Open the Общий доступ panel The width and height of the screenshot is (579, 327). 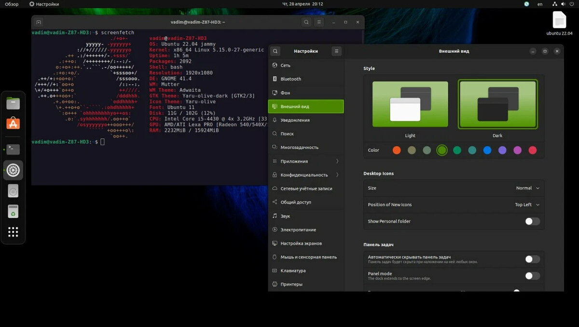[306, 202]
